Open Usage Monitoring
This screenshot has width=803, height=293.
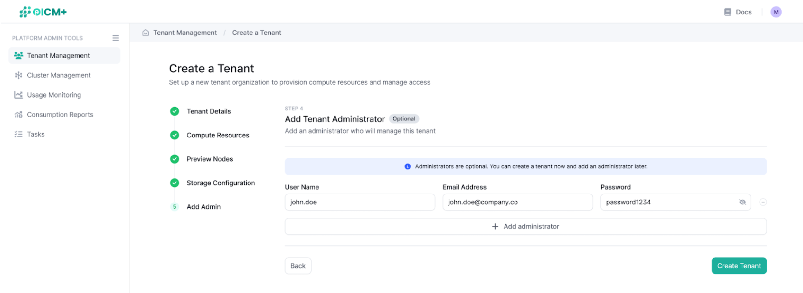tap(53, 95)
